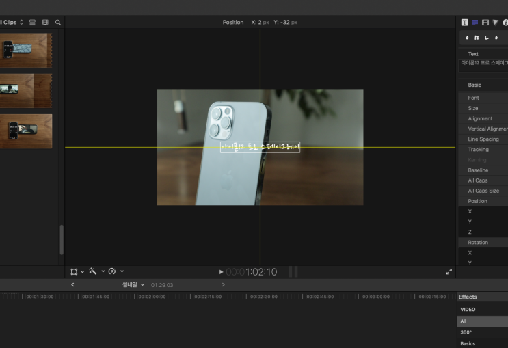Toggle the filmstrip view icon in browser

click(45, 23)
